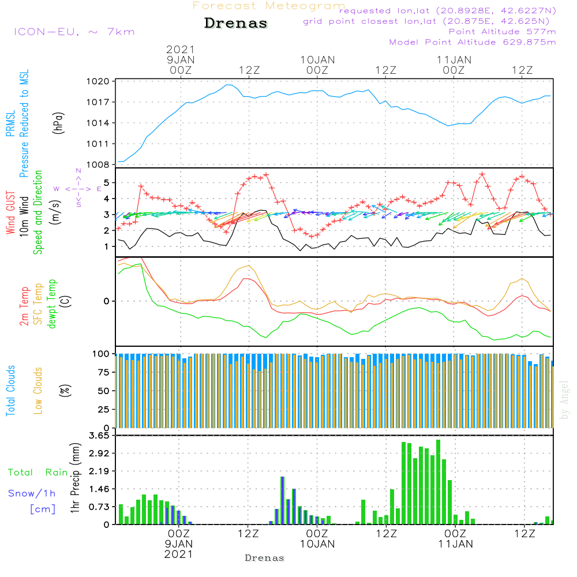
Task: Click the wind direction compass rose
Action: click(78, 189)
